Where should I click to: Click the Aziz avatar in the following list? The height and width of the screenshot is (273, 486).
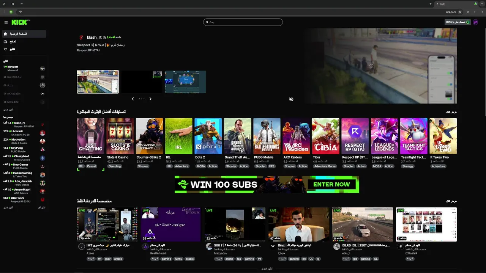click(43, 85)
